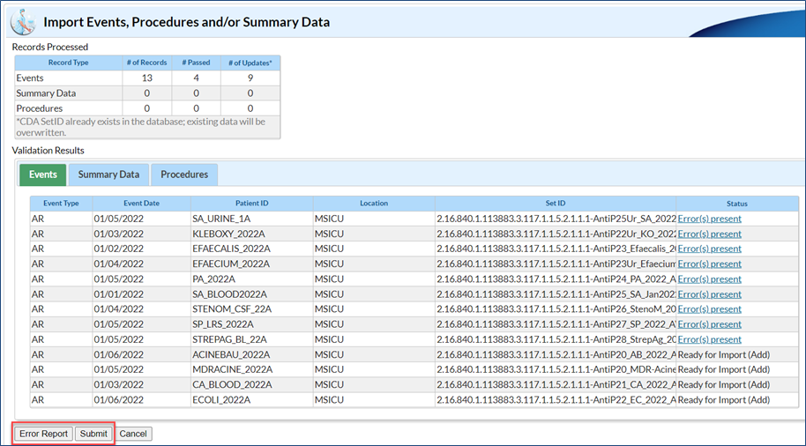Submit the import
Image resolution: width=806 pixels, height=446 pixels.
[93, 434]
